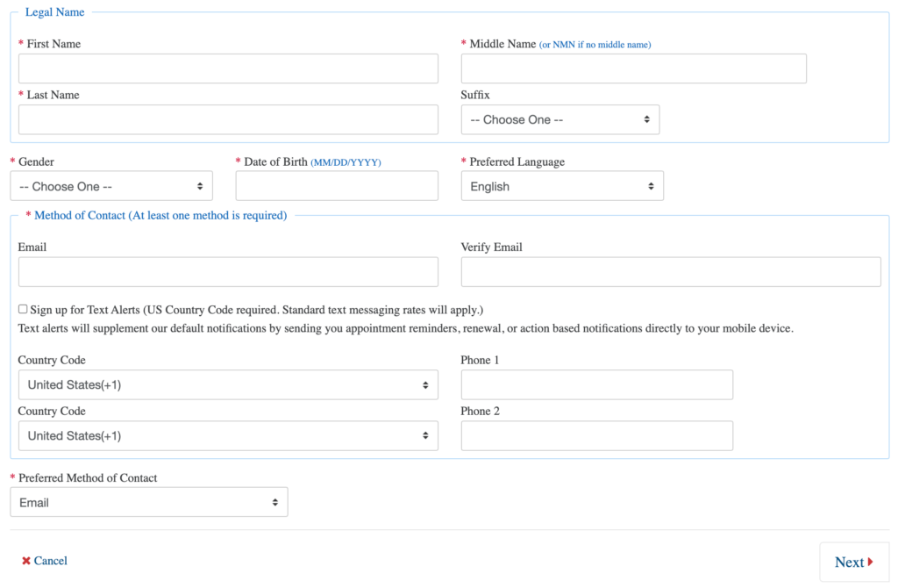The width and height of the screenshot is (898, 588).
Task: Open Country Code dropdown for Phone 2
Action: click(228, 435)
